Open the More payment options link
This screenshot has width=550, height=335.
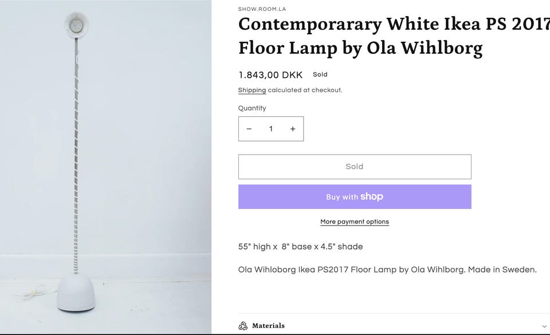[355, 222]
